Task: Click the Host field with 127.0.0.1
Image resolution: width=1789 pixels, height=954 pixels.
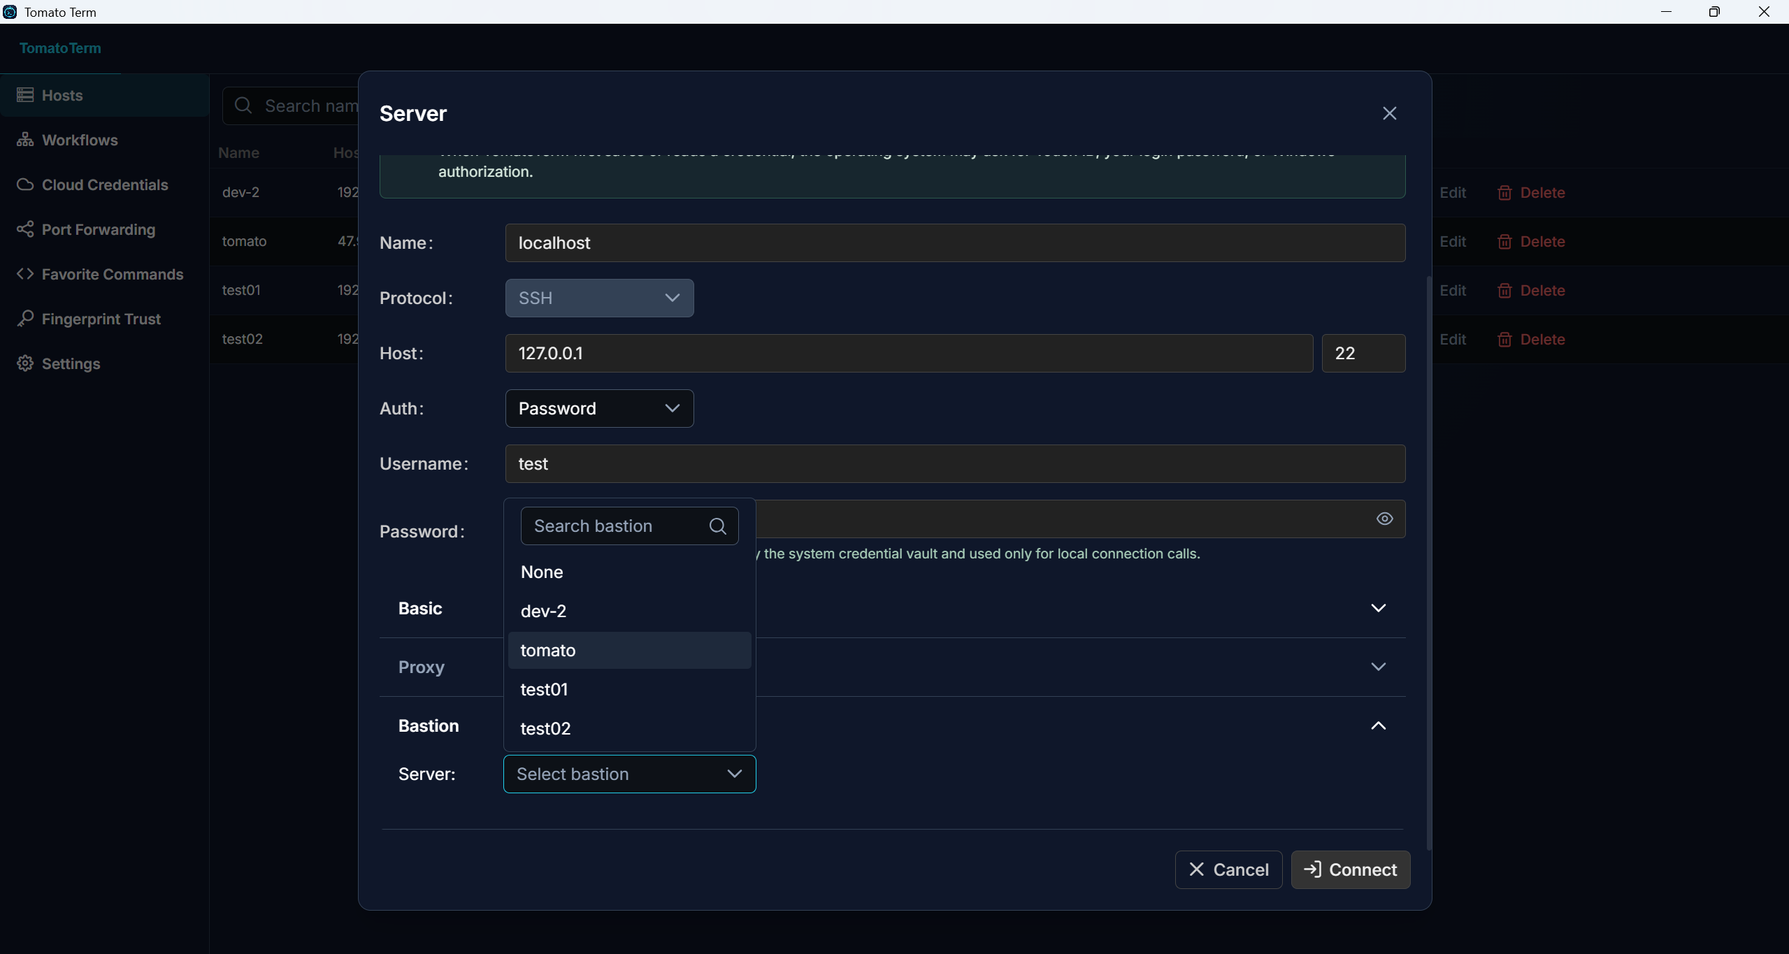Action: point(909,353)
